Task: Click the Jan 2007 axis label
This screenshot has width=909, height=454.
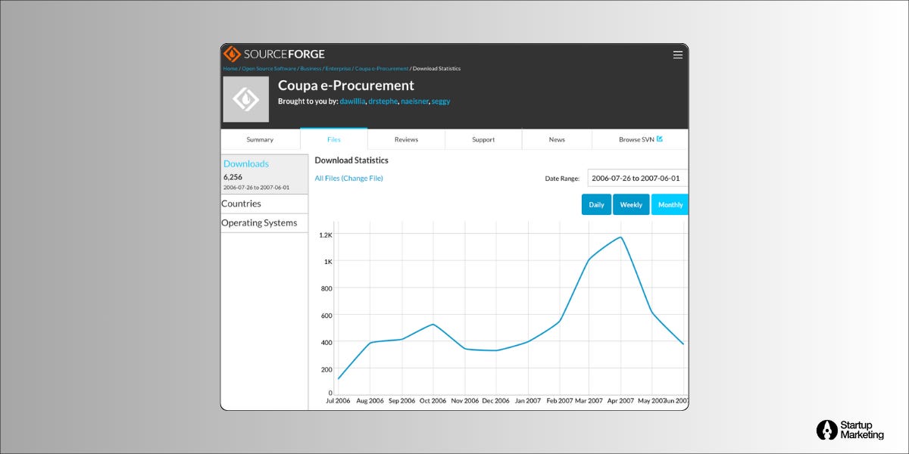Action: point(527,400)
